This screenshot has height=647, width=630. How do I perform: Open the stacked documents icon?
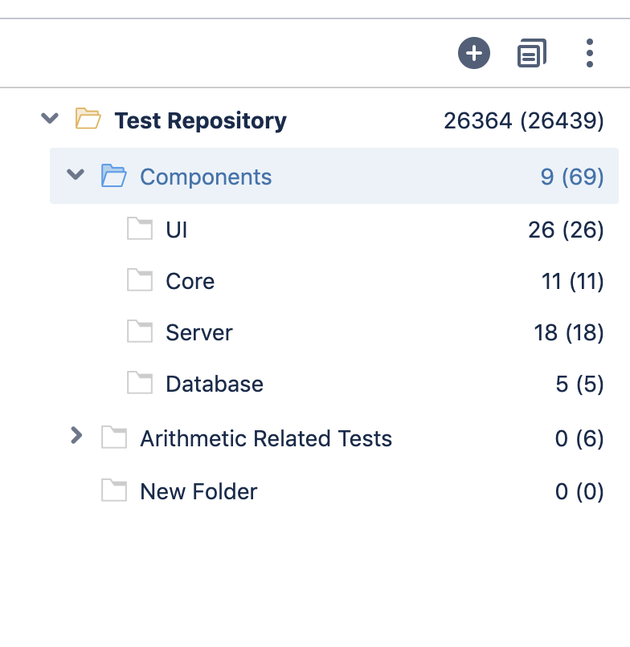pyautogui.click(x=532, y=53)
